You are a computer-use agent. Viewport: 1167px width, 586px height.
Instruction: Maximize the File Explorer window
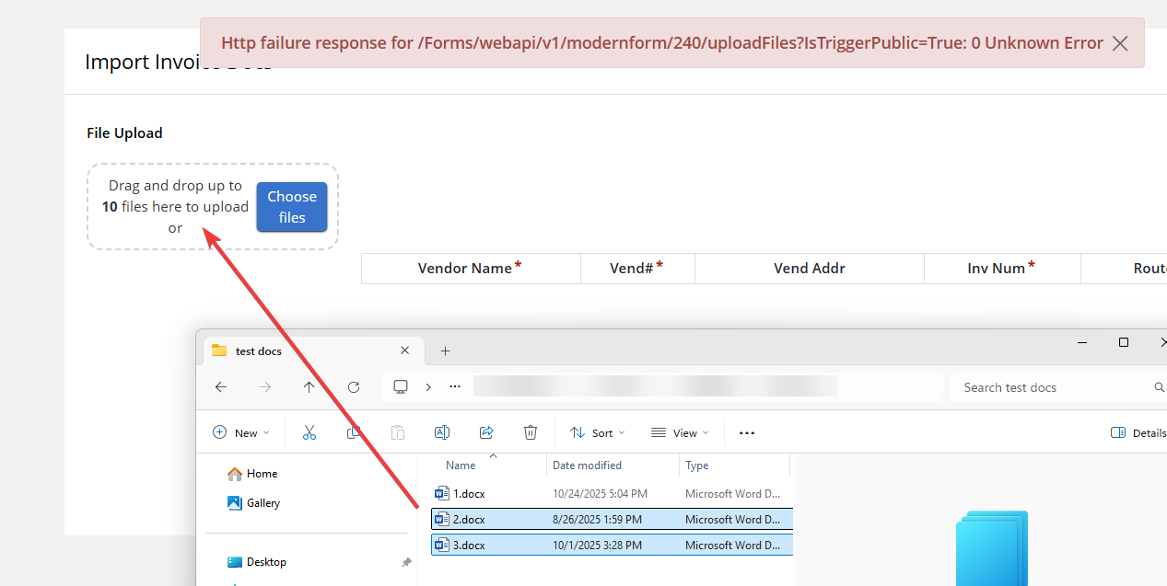tap(1124, 342)
